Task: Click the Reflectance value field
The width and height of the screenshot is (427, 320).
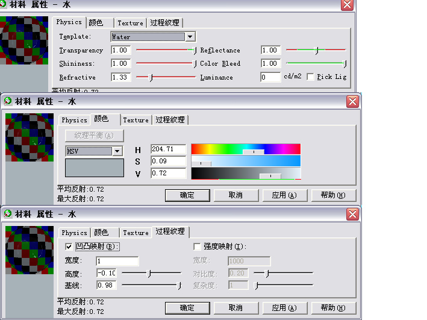Action: pyautogui.click(x=270, y=50)
